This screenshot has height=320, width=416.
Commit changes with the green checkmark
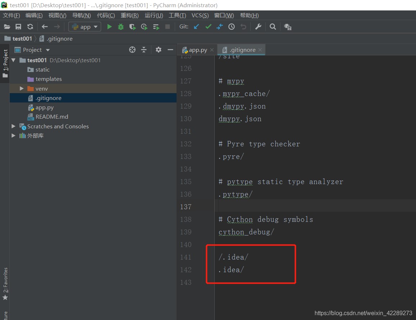(x=208, y=27)
